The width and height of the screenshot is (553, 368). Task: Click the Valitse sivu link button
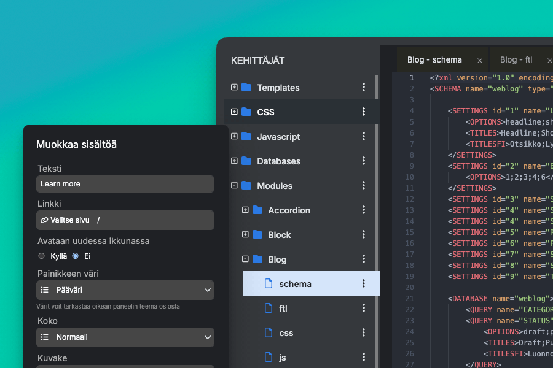point(69,220)
